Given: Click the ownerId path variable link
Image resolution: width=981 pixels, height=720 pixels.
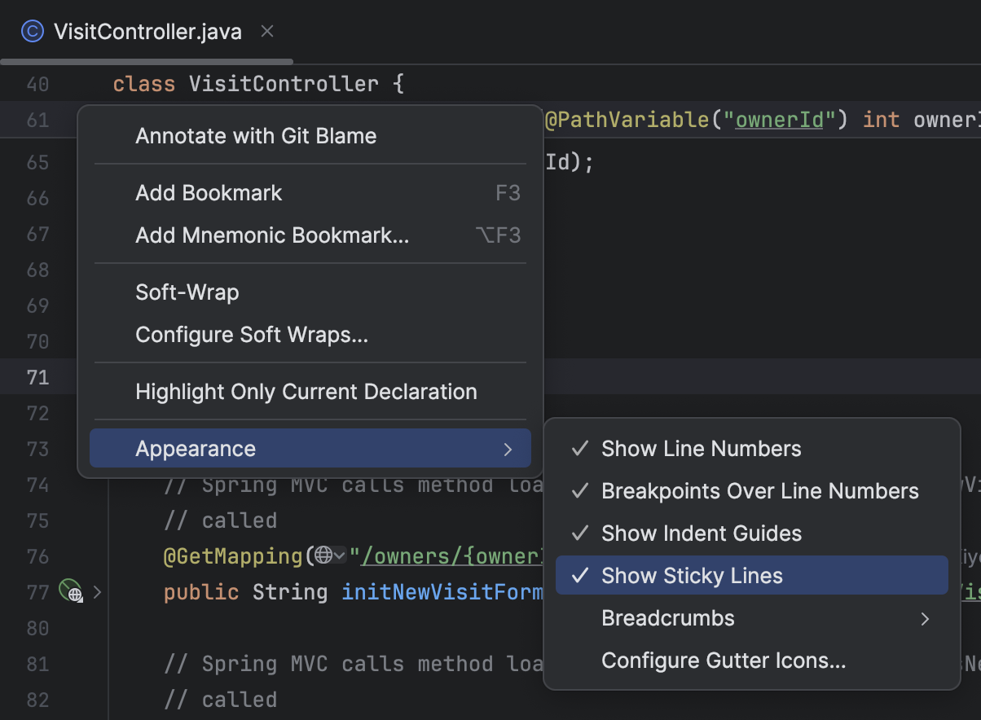Looking at the screenshot, I should click(x=779, y=119).
